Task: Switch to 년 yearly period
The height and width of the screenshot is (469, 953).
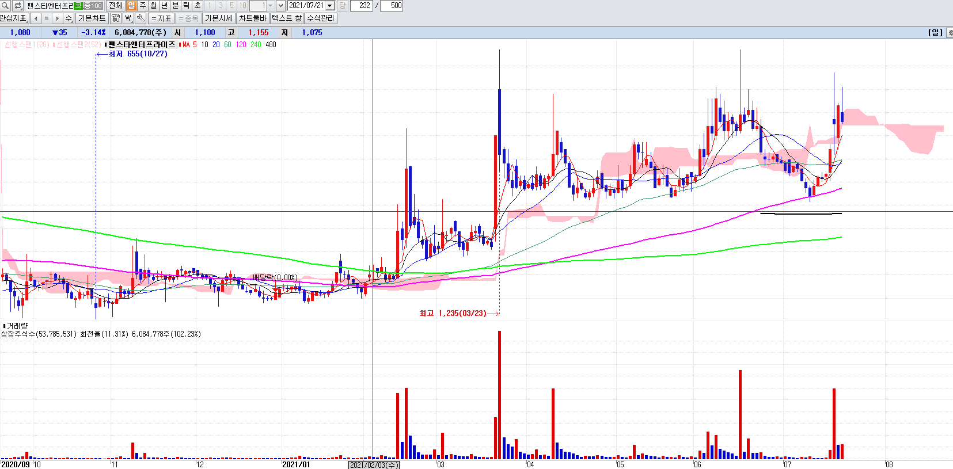Action: (x=165, y=6)
